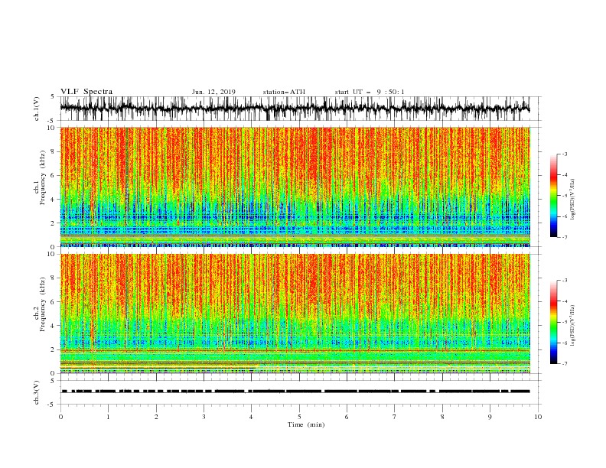Viewport: 606px width, 468px height.
Task: Click the ch.1 color bar "log(PSD)(V²/Hz)" label
Action: coord(572,200)
